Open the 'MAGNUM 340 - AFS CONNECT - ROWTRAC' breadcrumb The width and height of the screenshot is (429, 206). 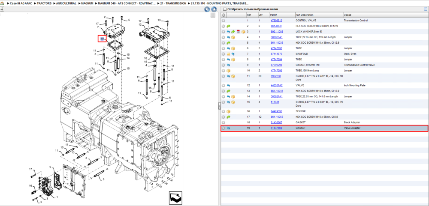127,3
